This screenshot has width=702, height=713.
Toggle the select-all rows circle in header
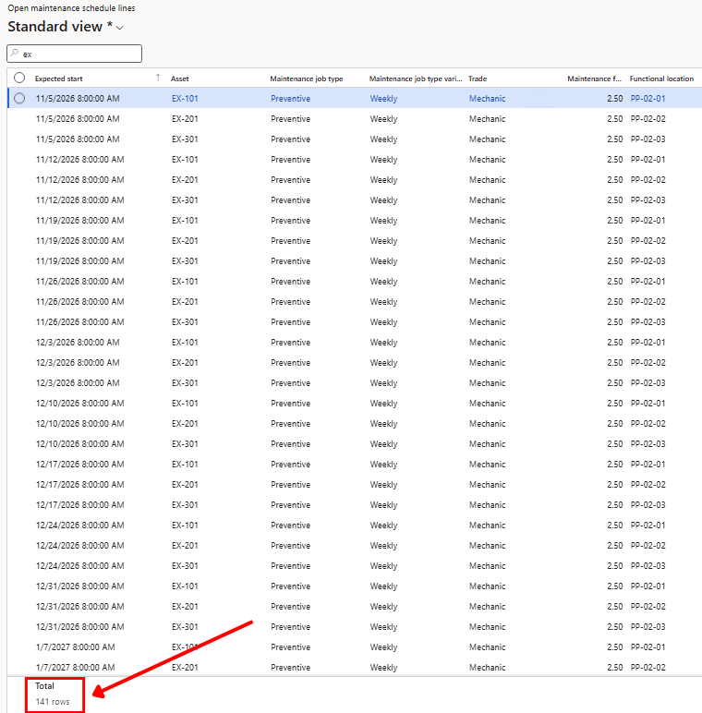19,78
